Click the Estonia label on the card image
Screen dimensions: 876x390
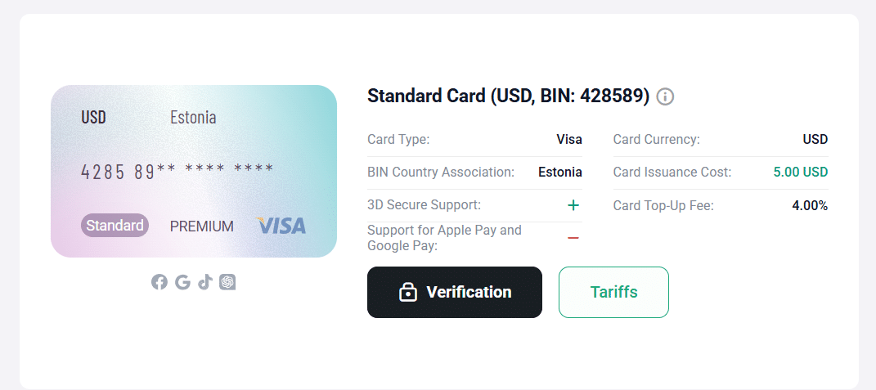193,117
